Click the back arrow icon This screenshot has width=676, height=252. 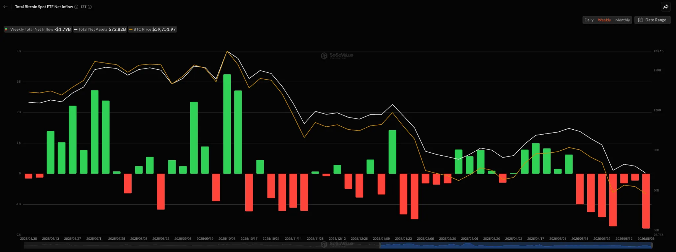point(5,7)
